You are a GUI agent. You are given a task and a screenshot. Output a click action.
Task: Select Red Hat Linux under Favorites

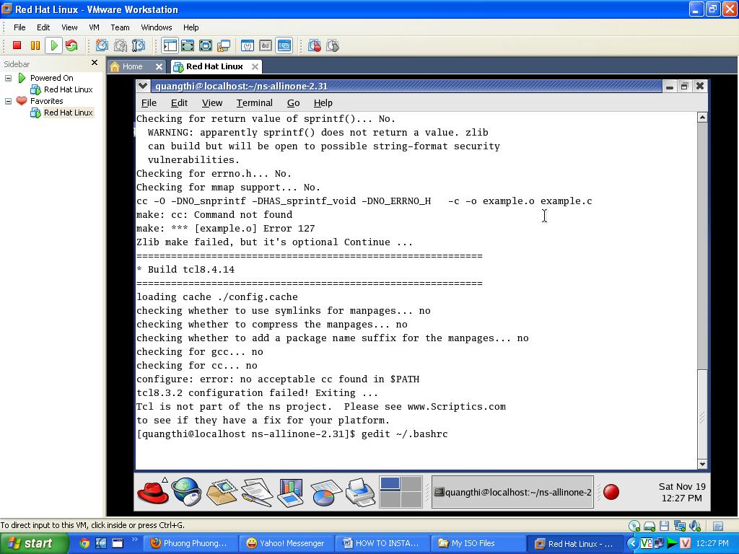point(68,113)
